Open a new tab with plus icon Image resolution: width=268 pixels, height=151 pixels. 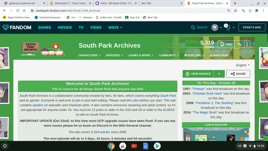click(x=235, y=3)
